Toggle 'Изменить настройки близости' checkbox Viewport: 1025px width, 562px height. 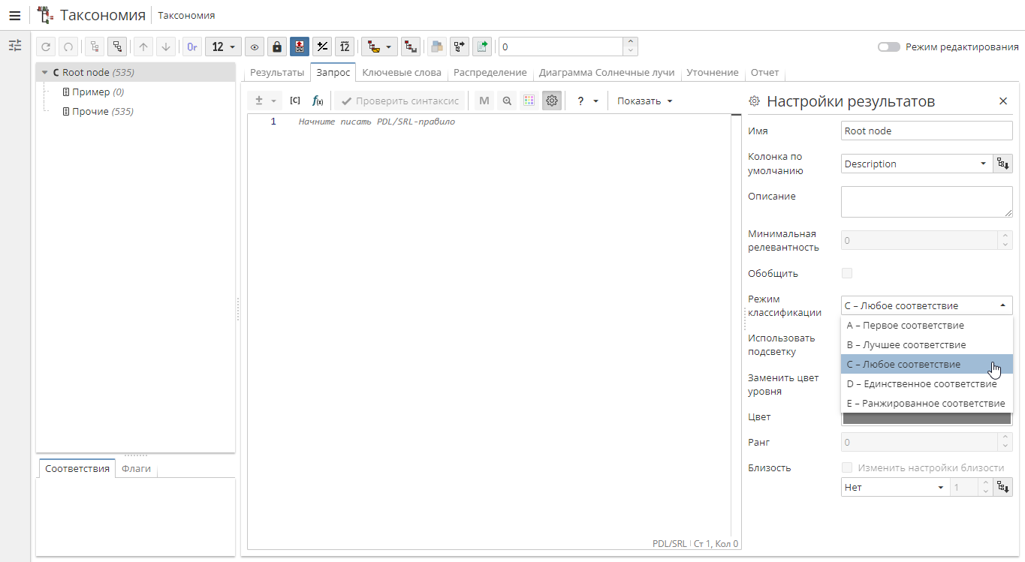pos(847,467)
